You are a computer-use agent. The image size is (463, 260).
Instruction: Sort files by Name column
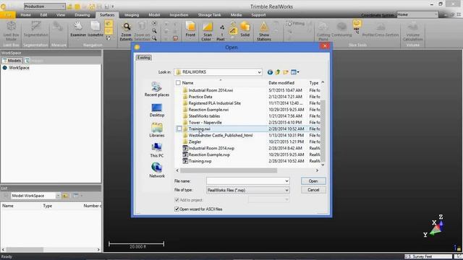pos(188,83)
